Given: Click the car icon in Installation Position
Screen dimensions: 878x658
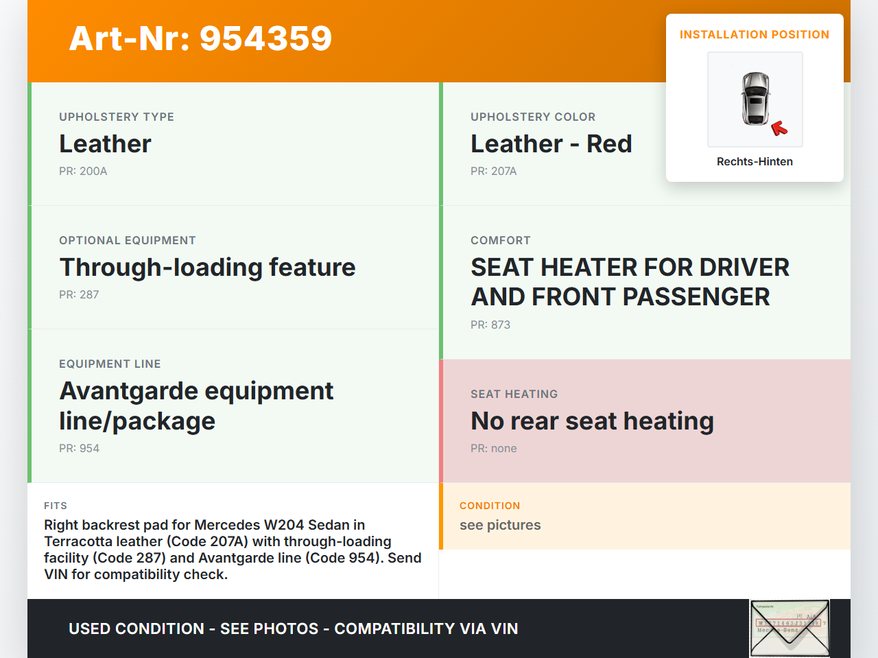Looking at the screenshot, I should click(755, 98).
